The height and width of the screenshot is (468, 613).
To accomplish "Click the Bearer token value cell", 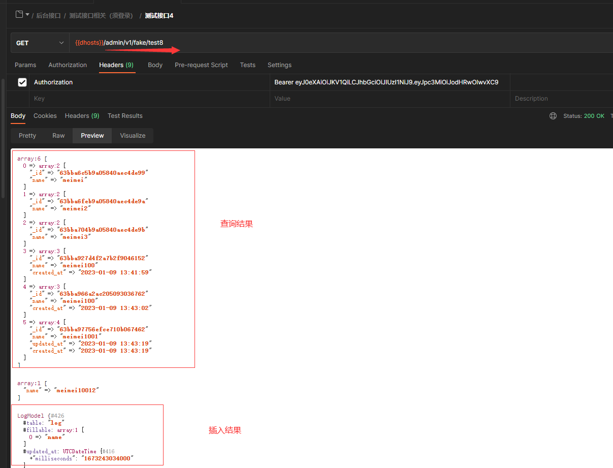I will click(390, 82).
